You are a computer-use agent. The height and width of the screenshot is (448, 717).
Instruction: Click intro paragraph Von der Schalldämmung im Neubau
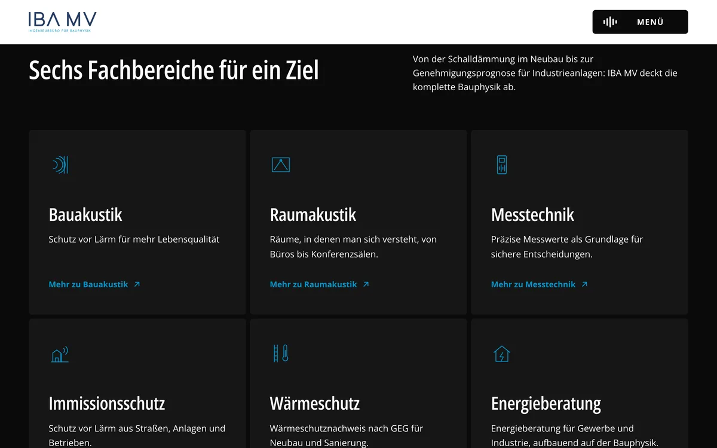point(545,73)
